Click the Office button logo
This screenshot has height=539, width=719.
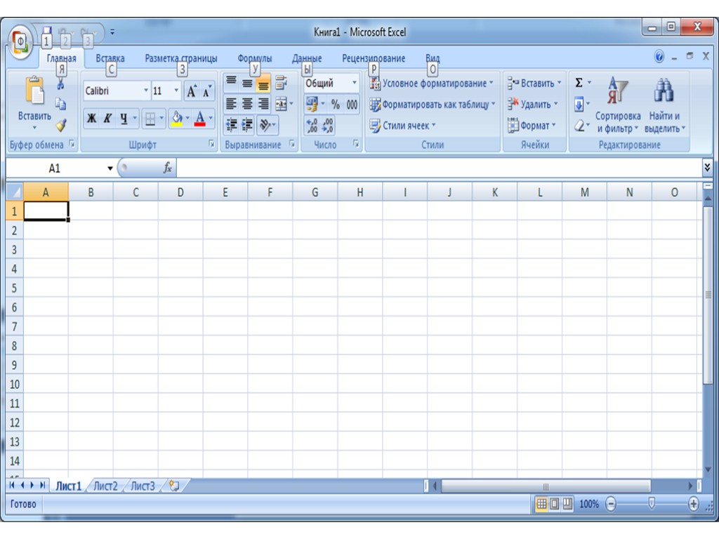click(20, 43)
